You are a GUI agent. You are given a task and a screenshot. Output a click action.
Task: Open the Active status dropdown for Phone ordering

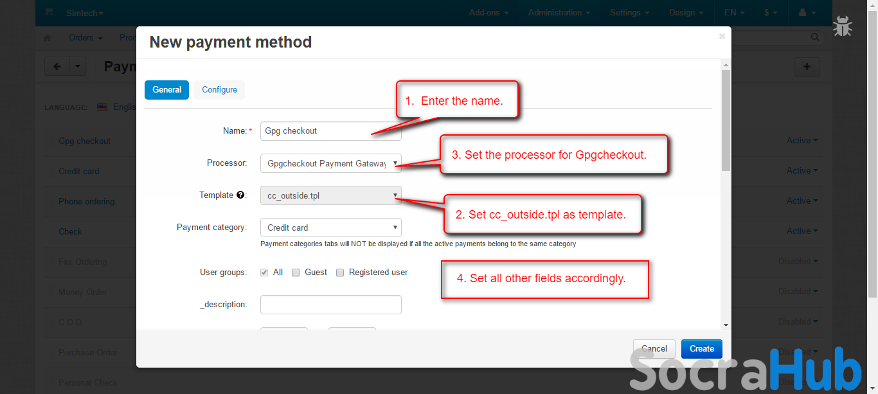pyautogui.click(x=802, y=201)
